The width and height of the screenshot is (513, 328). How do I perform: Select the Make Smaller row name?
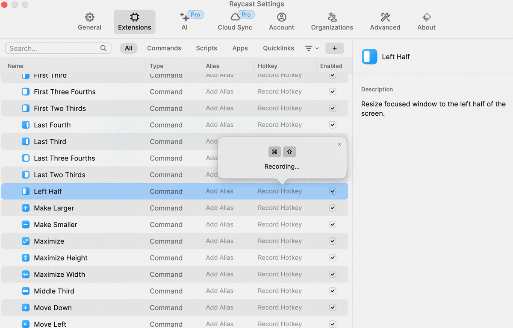[x=56, y=225]
